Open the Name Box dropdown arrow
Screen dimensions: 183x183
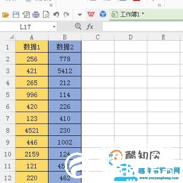tap(54, 27)
